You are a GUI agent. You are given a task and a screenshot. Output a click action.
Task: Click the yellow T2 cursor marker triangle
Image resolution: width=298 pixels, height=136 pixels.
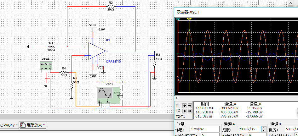(x=189, y=19)
